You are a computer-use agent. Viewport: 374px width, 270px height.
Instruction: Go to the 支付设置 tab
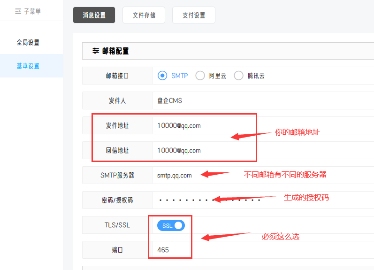click(x=194, y=15)
